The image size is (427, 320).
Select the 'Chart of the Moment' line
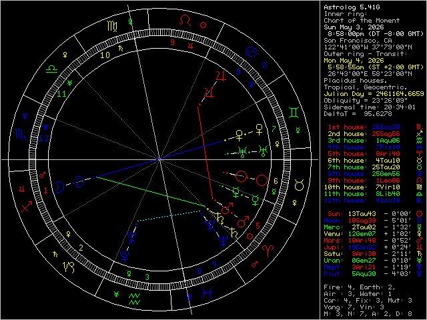[x=362, y=21]
